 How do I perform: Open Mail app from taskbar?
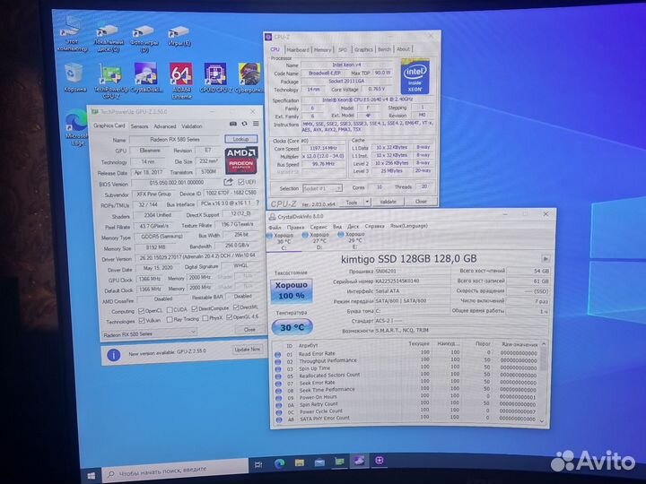pos(319,462)
